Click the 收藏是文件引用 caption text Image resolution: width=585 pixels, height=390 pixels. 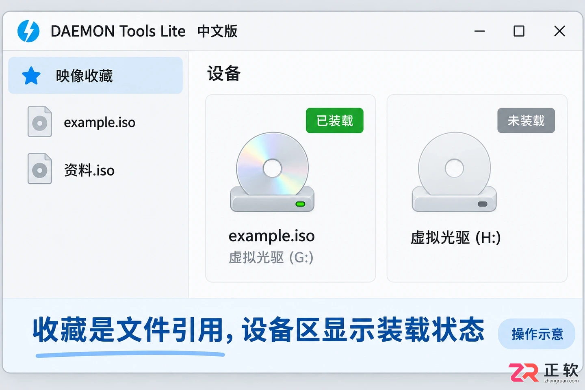[x=129, y=329]
